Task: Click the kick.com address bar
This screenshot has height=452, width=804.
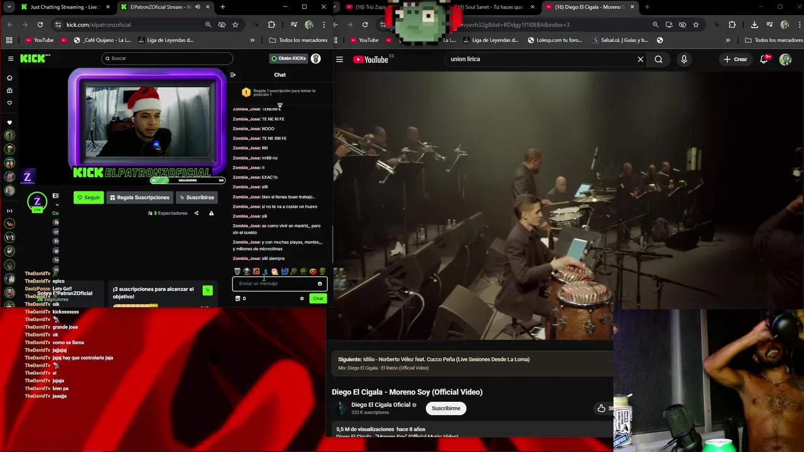Action: click(132, 24)
